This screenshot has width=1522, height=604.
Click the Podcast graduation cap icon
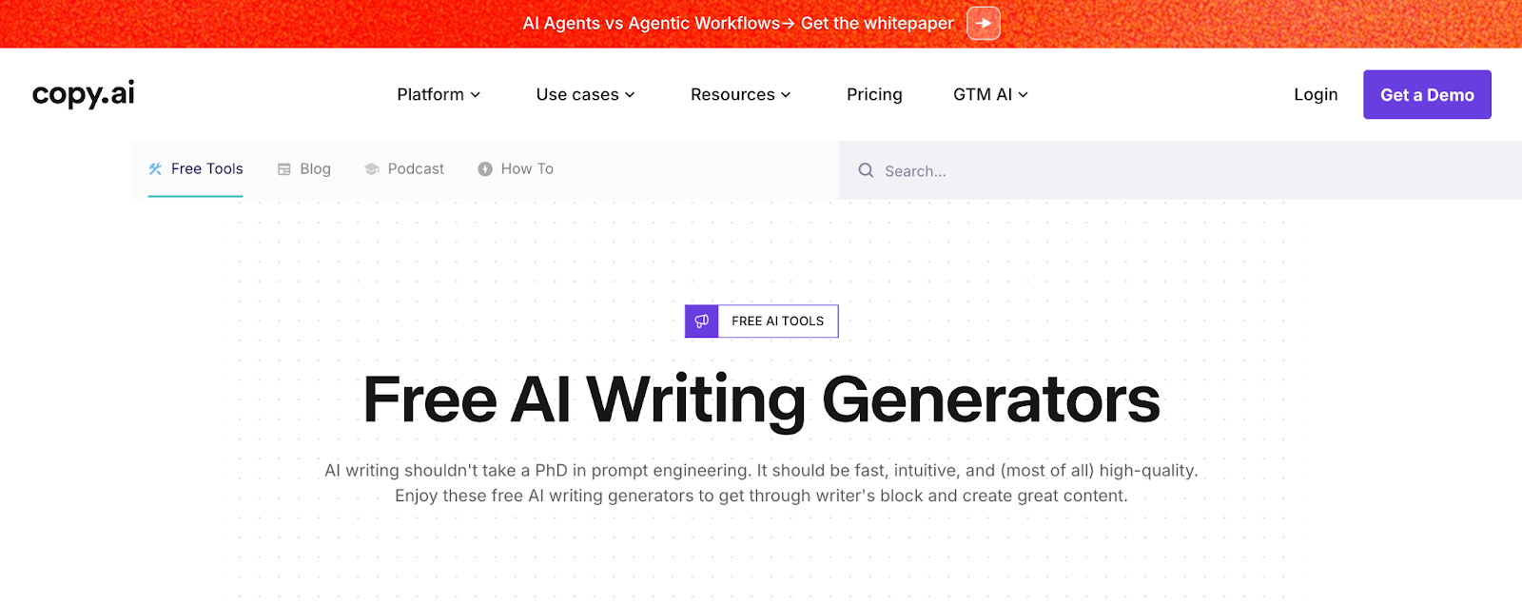(x=372, y=169)
